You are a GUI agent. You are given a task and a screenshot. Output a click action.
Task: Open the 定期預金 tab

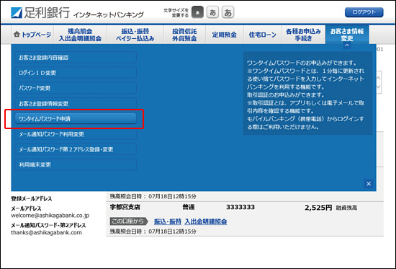(224, 35)
